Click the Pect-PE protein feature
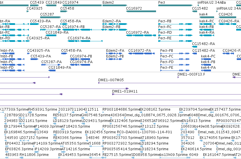241x159 pixels. 175,70
